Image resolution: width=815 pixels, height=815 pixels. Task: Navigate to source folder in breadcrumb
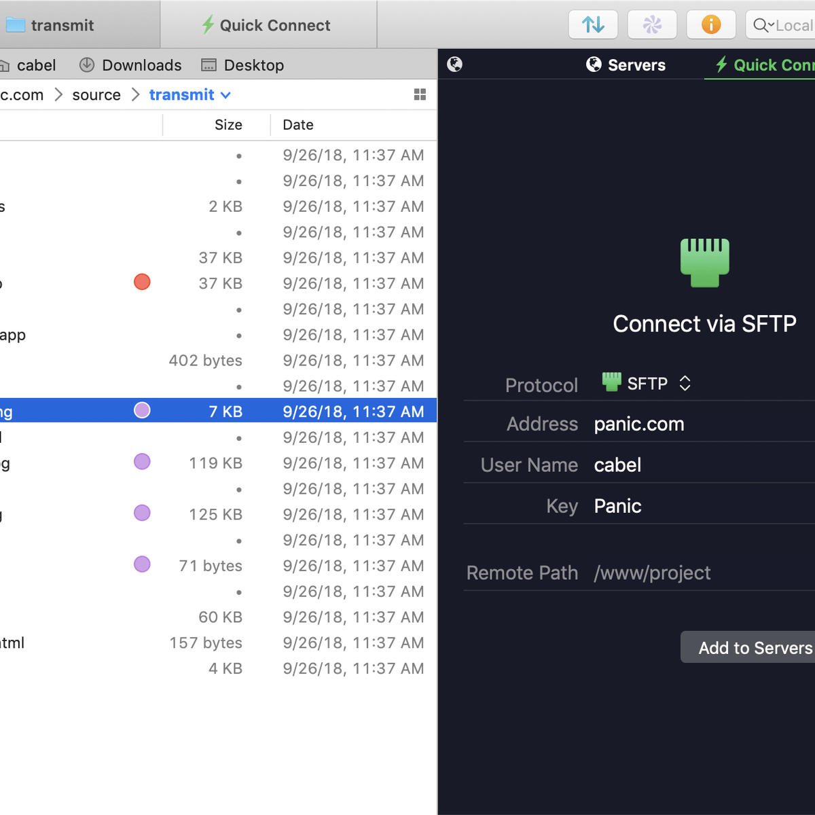tap(96, 95)
